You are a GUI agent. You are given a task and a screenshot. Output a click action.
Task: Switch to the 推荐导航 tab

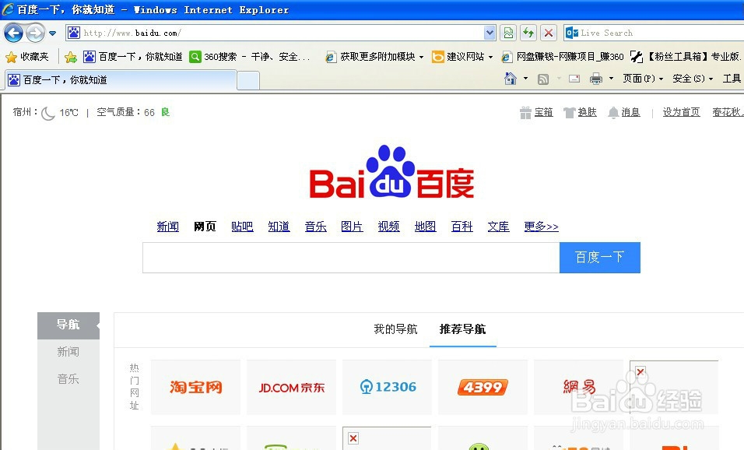pyautogui.click(x=463, y=329)
